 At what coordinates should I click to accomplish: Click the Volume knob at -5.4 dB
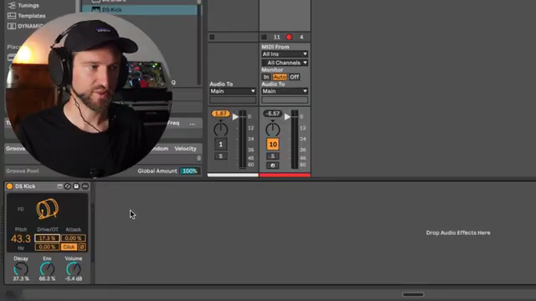tap(73, 269)
